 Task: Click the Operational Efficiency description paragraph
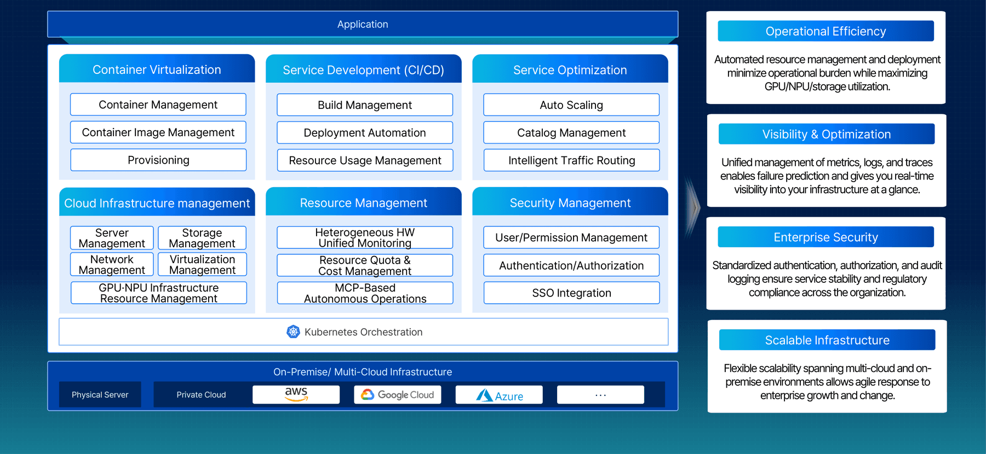827,73
